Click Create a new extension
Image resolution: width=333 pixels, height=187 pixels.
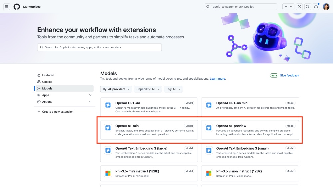[x=58, y=112]
